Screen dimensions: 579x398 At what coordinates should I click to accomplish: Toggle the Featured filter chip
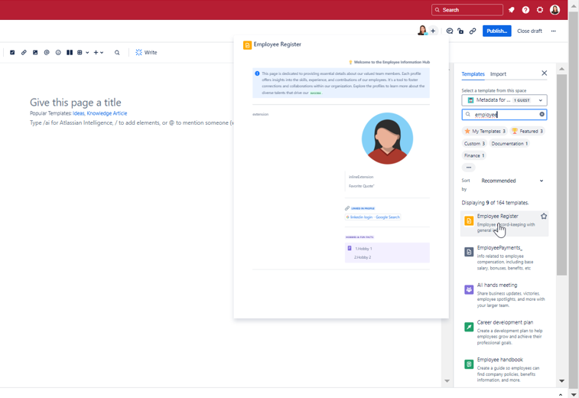point(527,131)
